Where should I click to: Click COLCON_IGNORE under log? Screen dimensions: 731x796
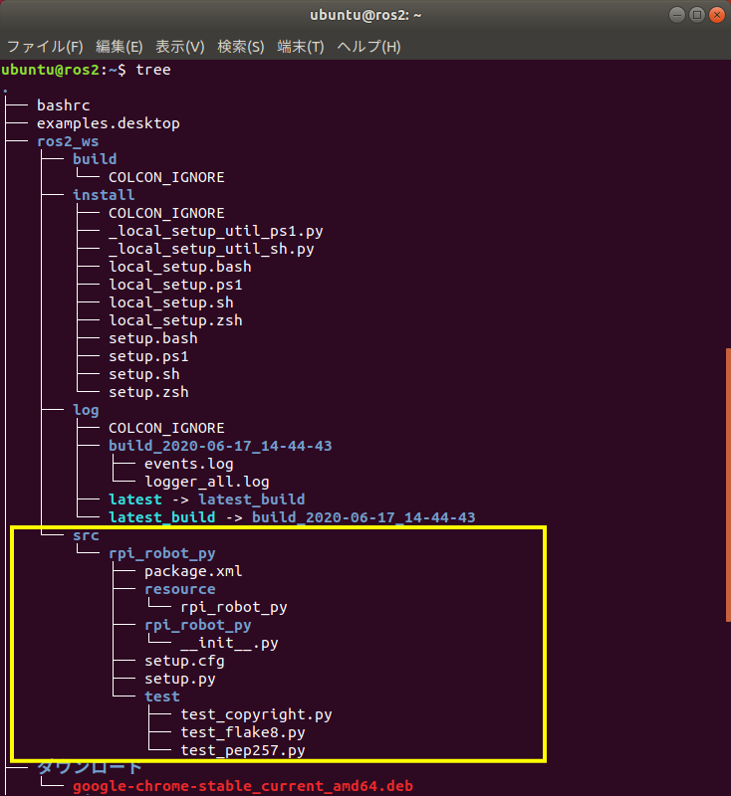coord(166,428)
